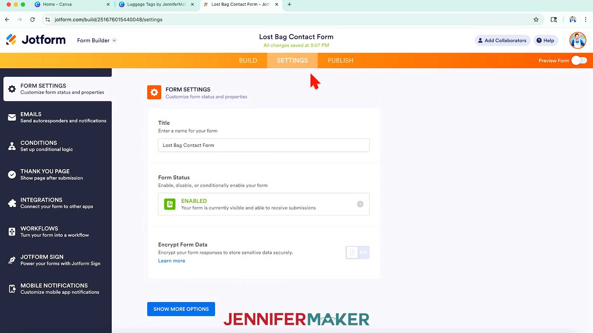This screenshot has width=593, height=333.
Task: Expand the Form Status Enabled selector
Action: pos(264,204)
